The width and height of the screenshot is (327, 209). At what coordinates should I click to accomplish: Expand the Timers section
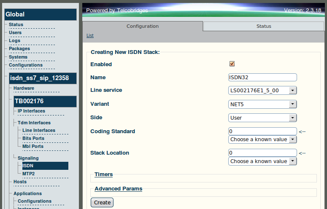(104, 174)
